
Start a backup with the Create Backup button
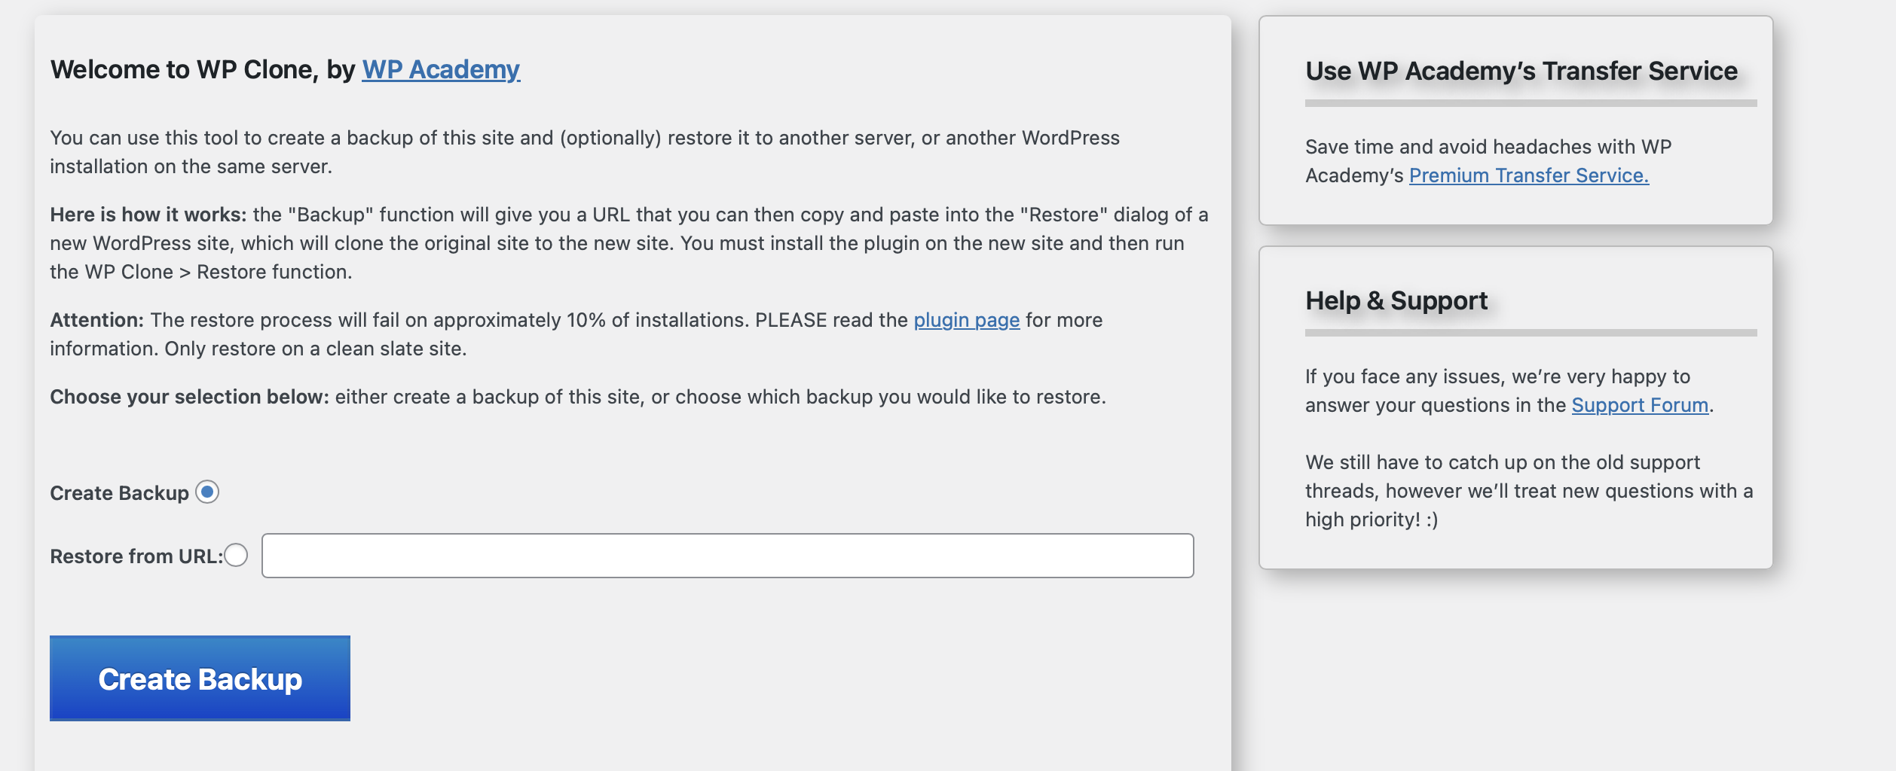tap(200, 678)
